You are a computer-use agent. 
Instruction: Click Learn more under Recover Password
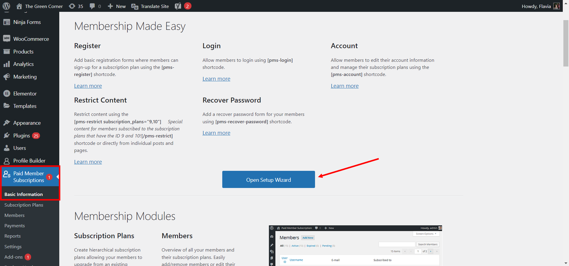click(x=216, y=133)
